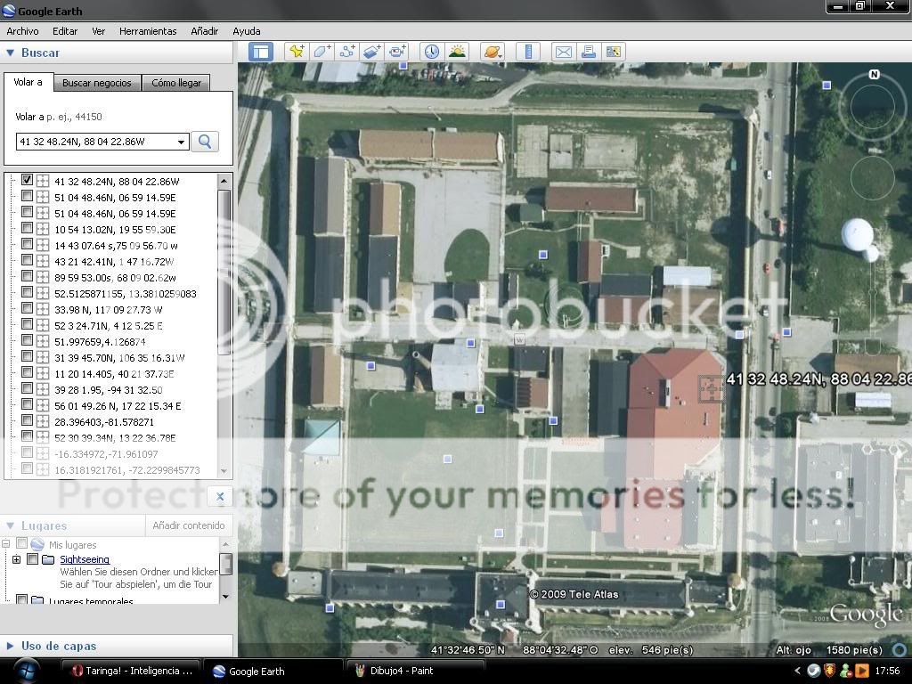The width and height of the screenshot is (912, 684).
Task: Switch to the Buscar negocios tab
Action: click(96, 83)
